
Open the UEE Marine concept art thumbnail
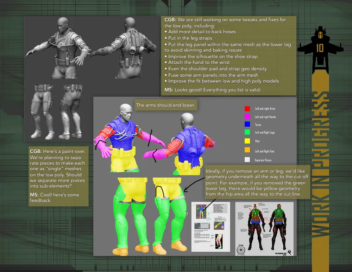(x=264, y=229)
